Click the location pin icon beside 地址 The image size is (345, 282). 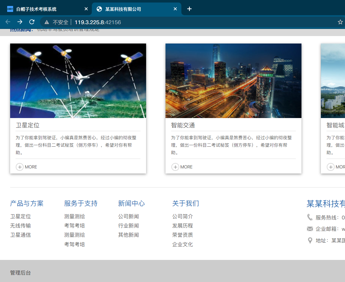click(x=310, y=241)
